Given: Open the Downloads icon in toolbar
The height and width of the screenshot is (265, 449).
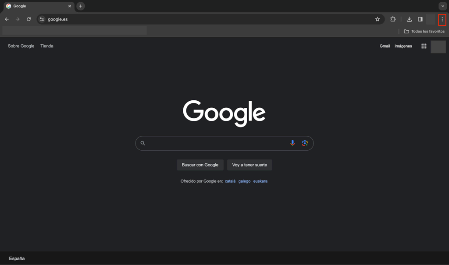Looking at the screenshot, I should tap(409, 19).
